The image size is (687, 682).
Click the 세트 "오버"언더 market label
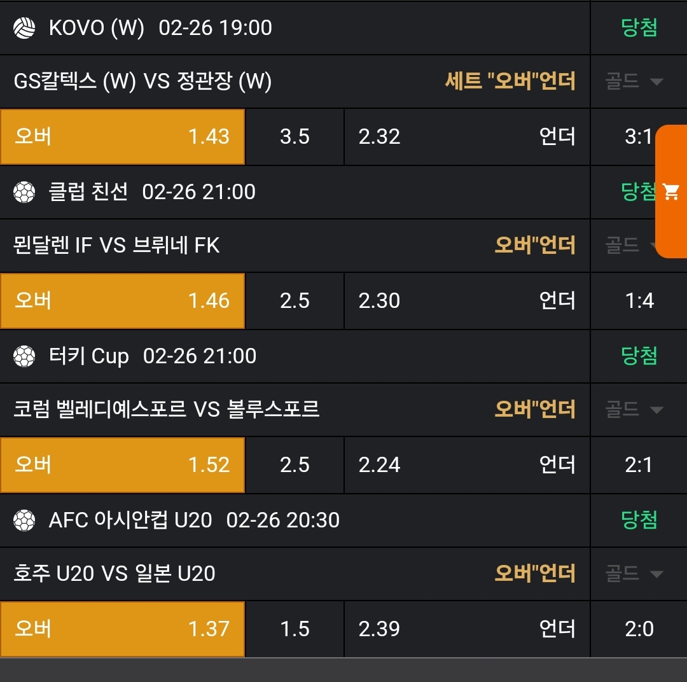pyautogui.click(x=510, y=81)
